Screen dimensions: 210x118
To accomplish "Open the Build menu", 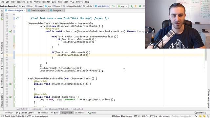I will (x=54, y=2).
